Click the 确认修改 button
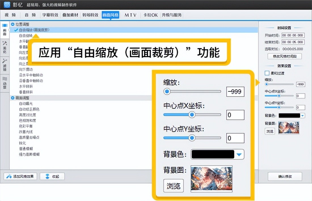The width and height of the screenshot is (312, 201). click(285, 176)
